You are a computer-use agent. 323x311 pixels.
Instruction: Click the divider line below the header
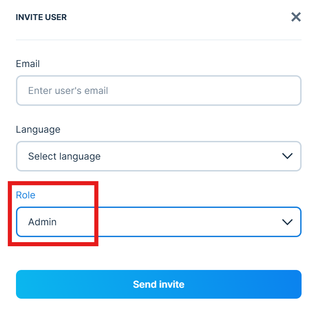(158, 40)
